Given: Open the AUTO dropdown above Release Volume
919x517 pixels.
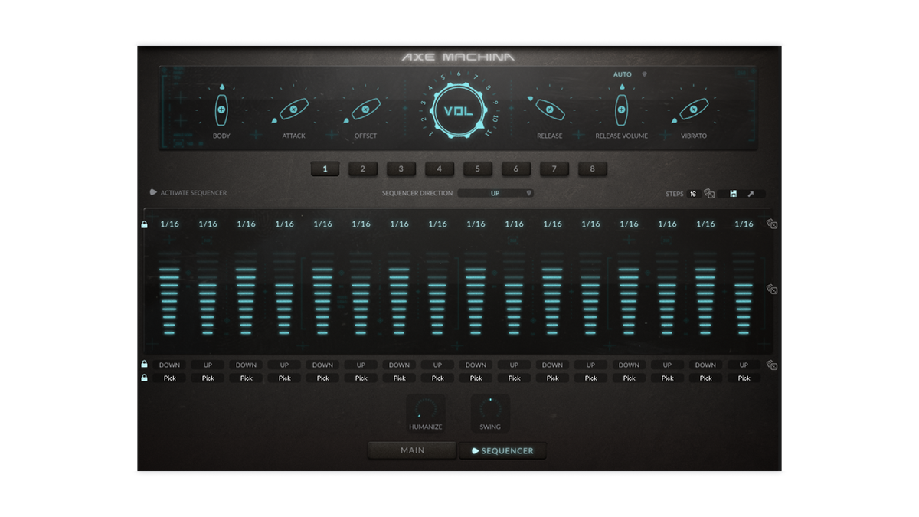Looking at the screenshot, I should point(630,74).
